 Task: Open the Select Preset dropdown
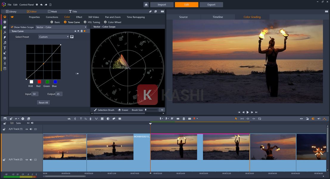click(x=54, y=37)
